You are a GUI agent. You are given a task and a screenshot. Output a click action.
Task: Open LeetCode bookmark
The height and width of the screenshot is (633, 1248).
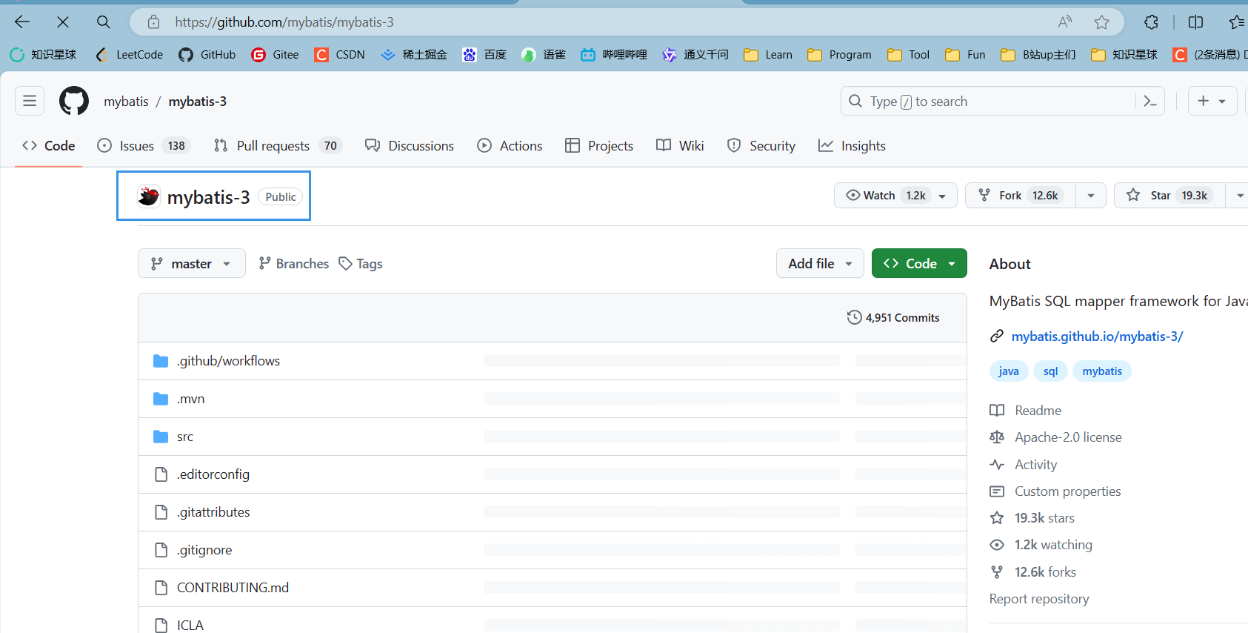[129, 54]
